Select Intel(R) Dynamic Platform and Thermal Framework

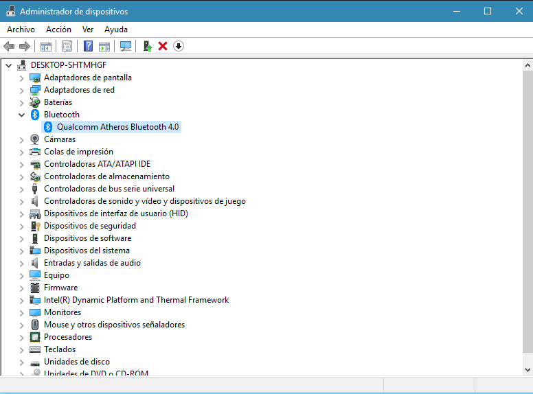pos(136,300)
